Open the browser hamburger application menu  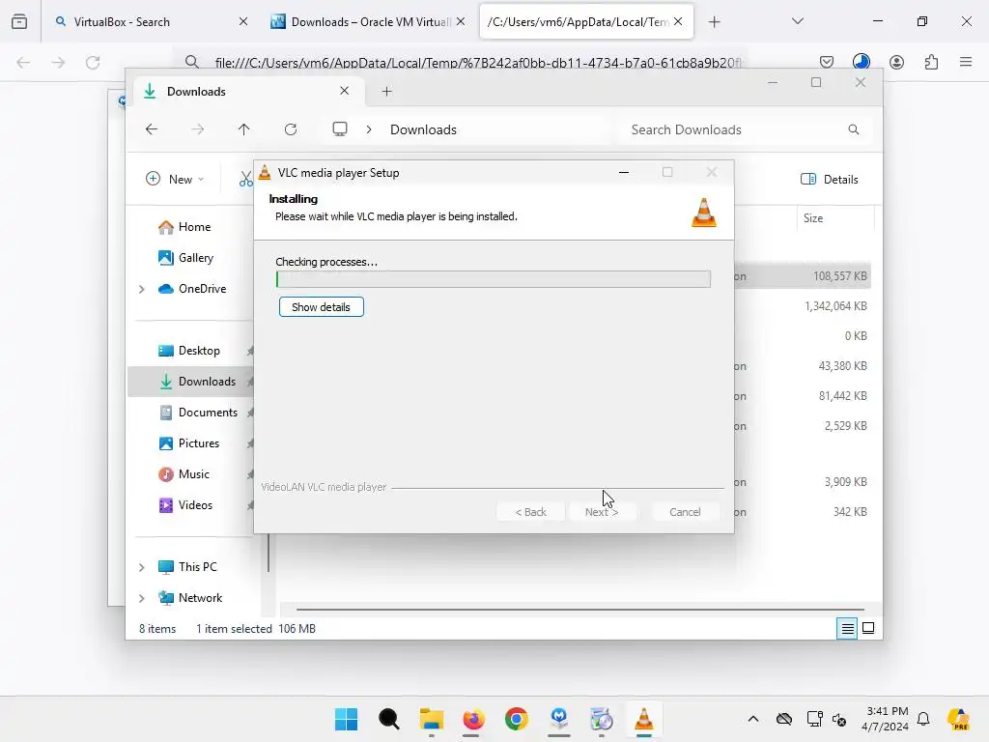(966, 62)
